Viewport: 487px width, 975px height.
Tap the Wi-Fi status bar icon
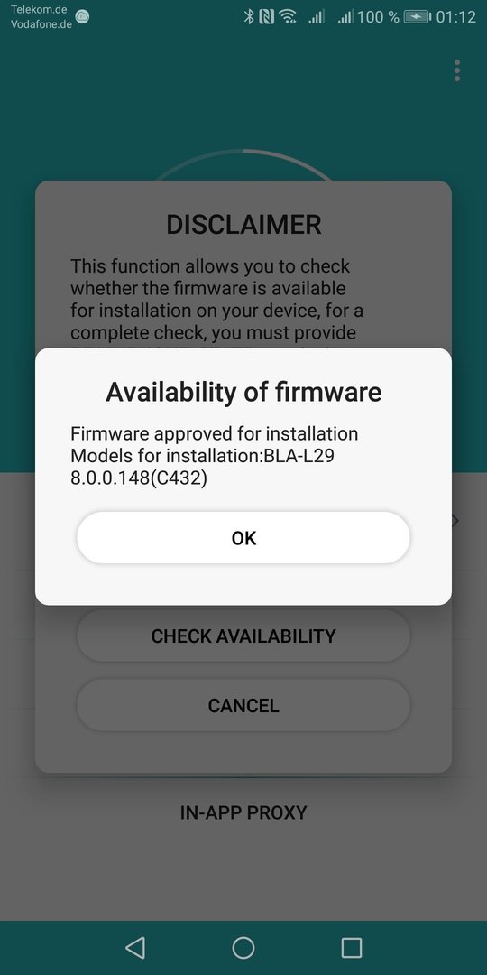click(x=288, y=17)
